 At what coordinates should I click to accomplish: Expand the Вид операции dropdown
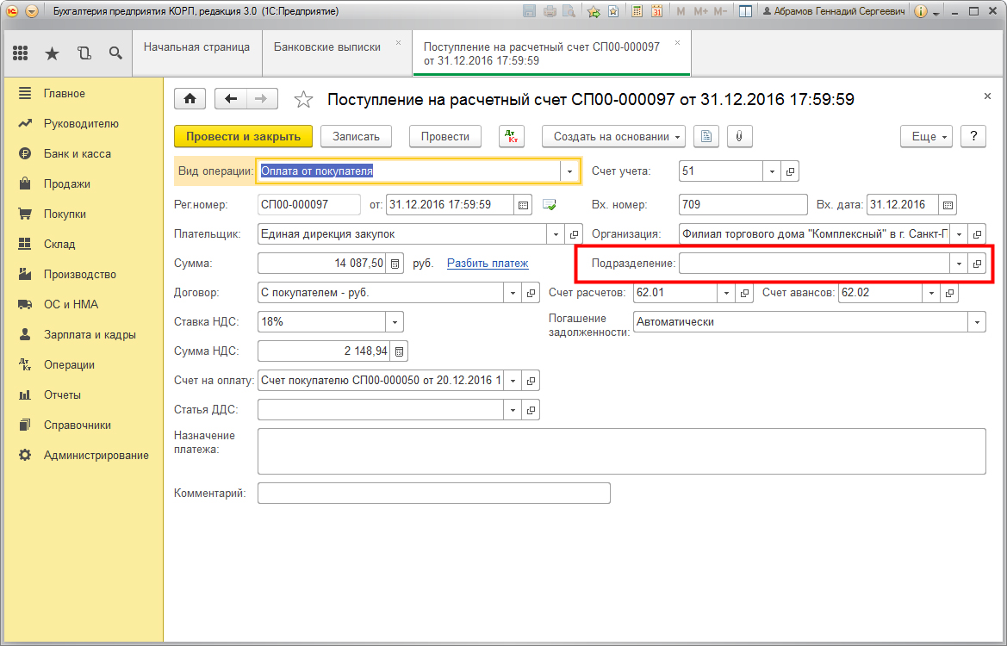tap(569, 171)
